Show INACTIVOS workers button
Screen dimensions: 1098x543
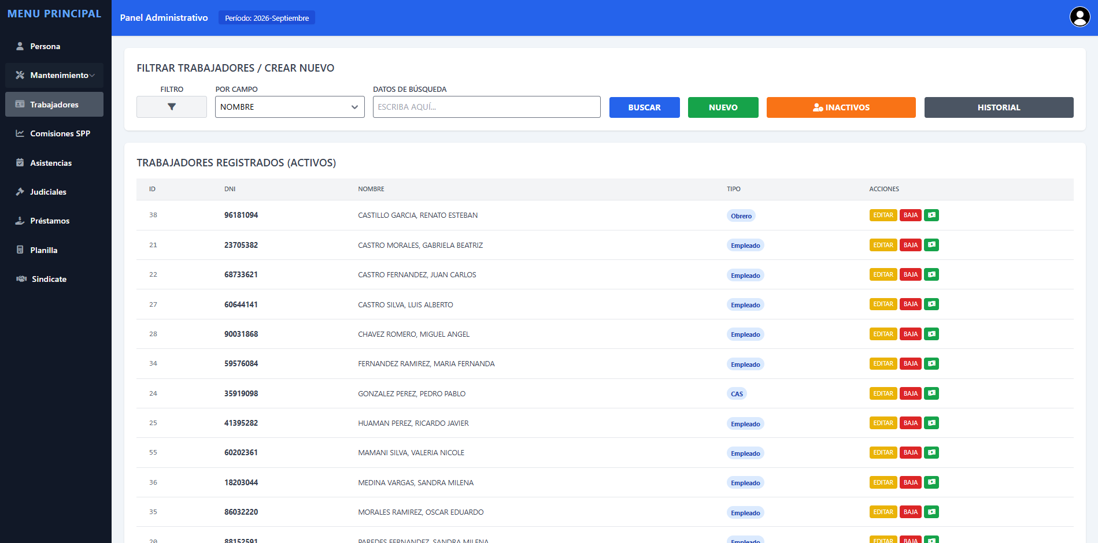point(841,107)
